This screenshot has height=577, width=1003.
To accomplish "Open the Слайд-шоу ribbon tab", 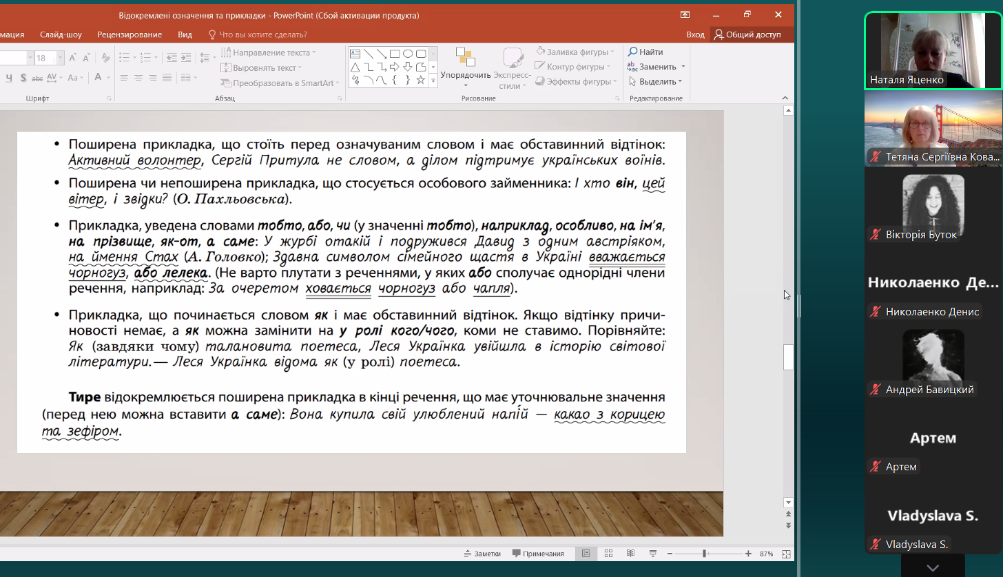I will point(61,34).
